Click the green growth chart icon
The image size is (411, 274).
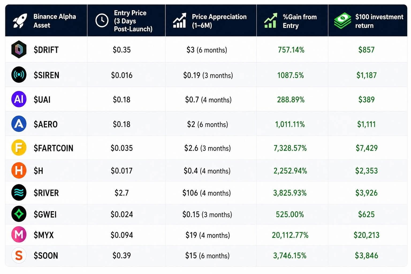click(271, 21)
